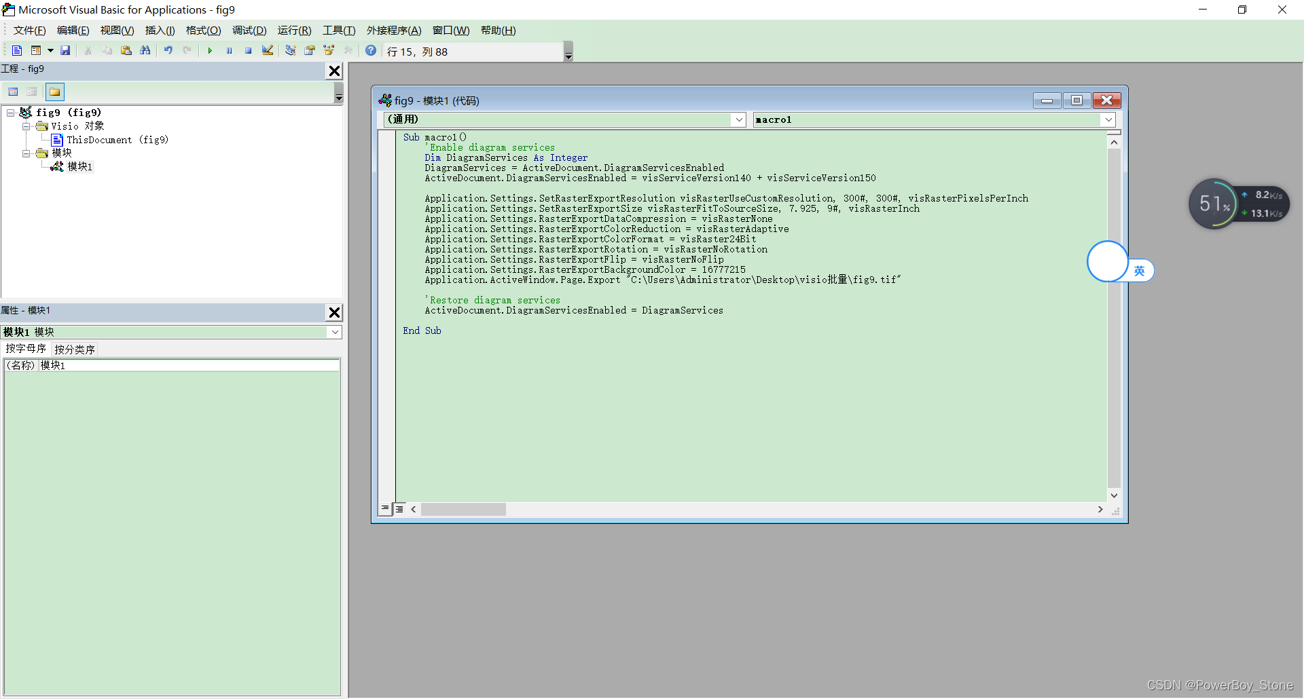Click View Object icon in project panel
Image resolution: width=1304 pixels, height=699 pixels.
point(32,92)
